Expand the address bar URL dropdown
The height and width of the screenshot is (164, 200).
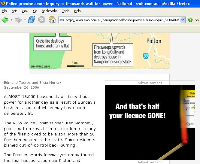[x=183, y=20]
